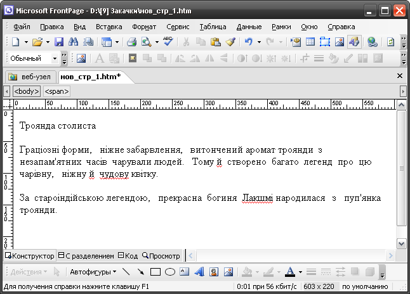Open the Обычный style dropdown
Image resolution: width=410 pixels, height=294 pixels.
[x=56, y=58]
